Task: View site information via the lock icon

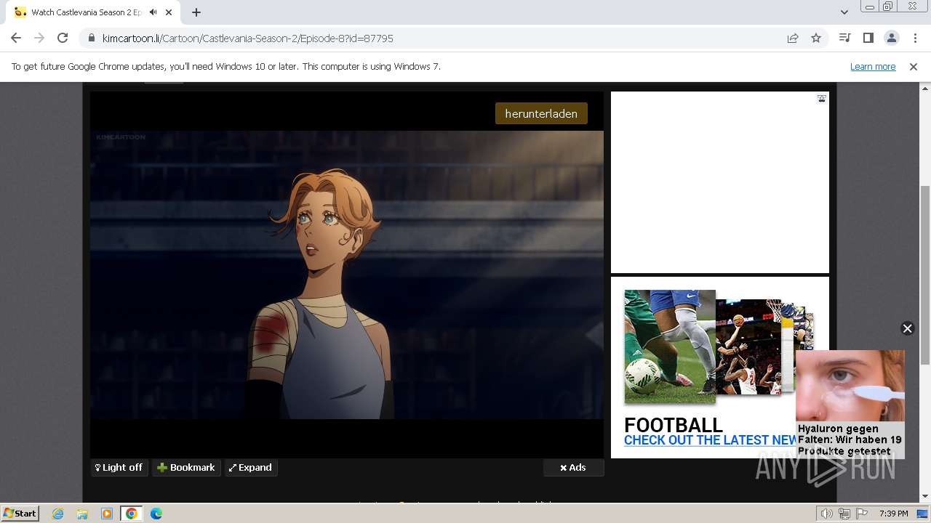Action: (x=92, y=38)
